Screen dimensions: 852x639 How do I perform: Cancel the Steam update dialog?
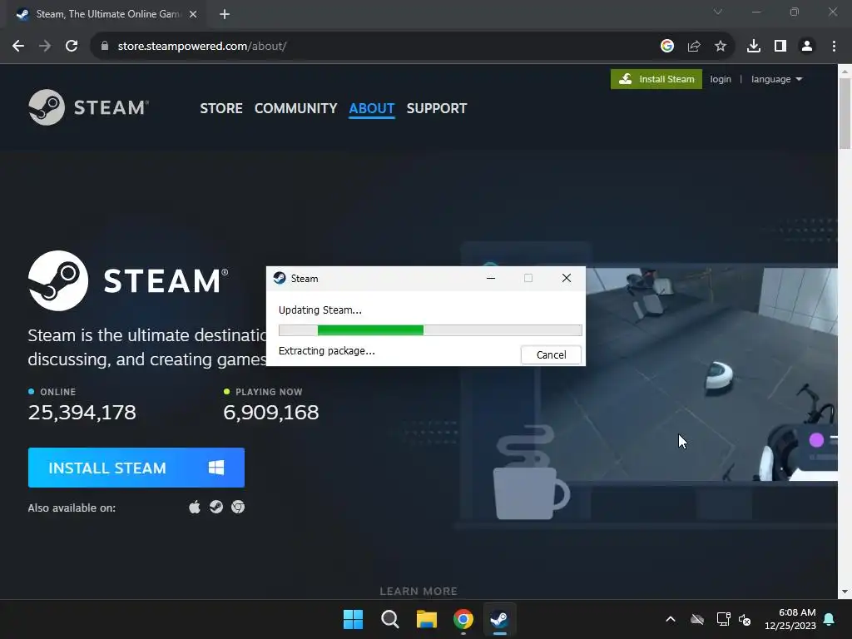(551, 354)
